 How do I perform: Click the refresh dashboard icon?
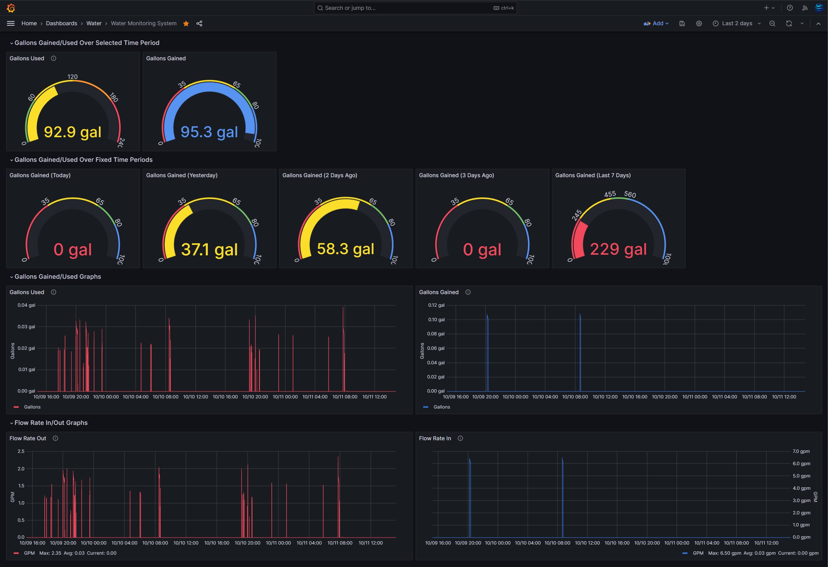tap(789, 23)
